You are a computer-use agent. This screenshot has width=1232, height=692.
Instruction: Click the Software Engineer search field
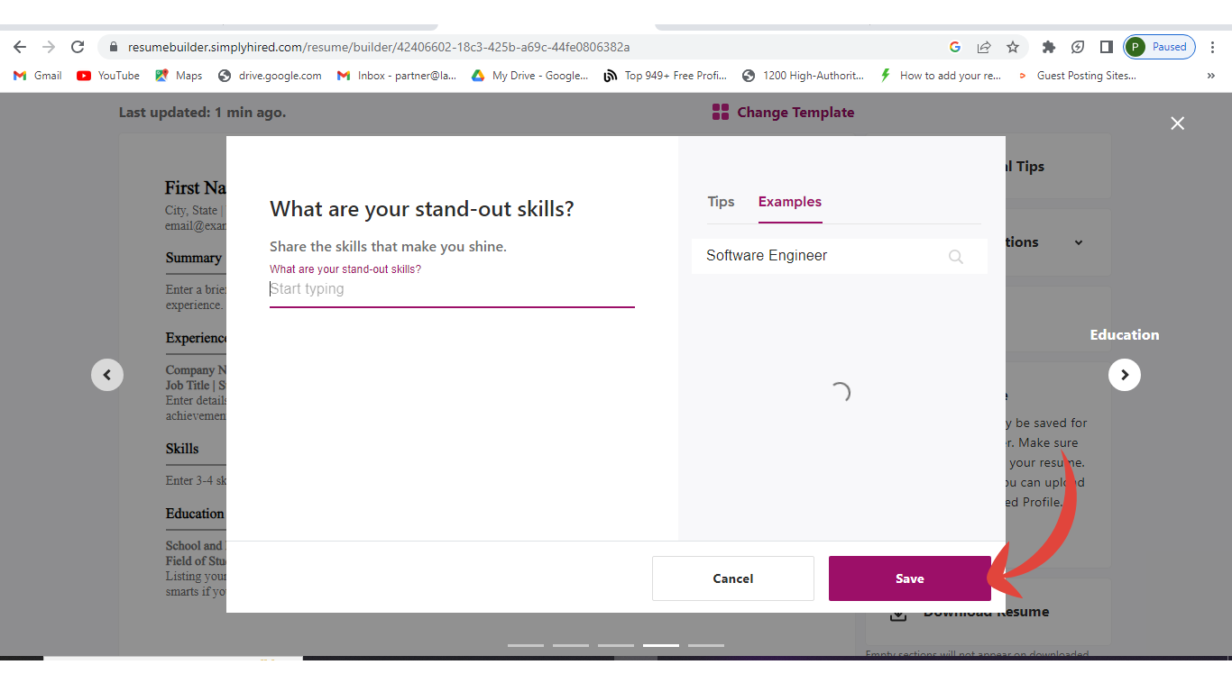click(x=821, y=256)
